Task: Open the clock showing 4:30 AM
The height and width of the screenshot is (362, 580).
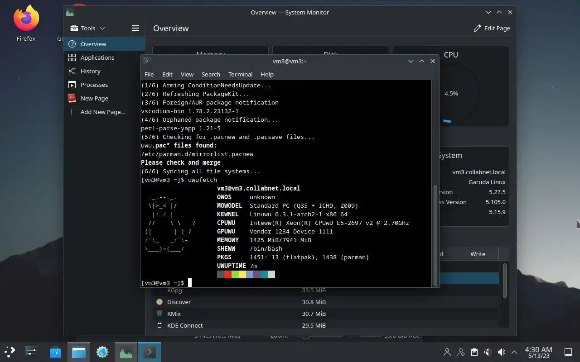Action: click(x=538, y=352)
